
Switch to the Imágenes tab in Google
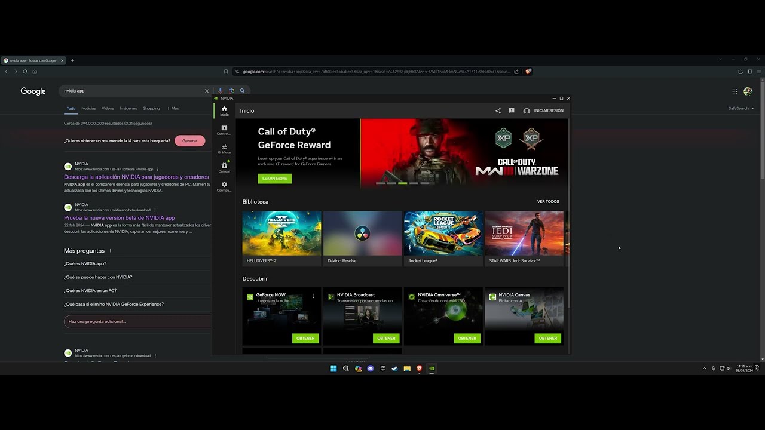(x=128, y=108)
